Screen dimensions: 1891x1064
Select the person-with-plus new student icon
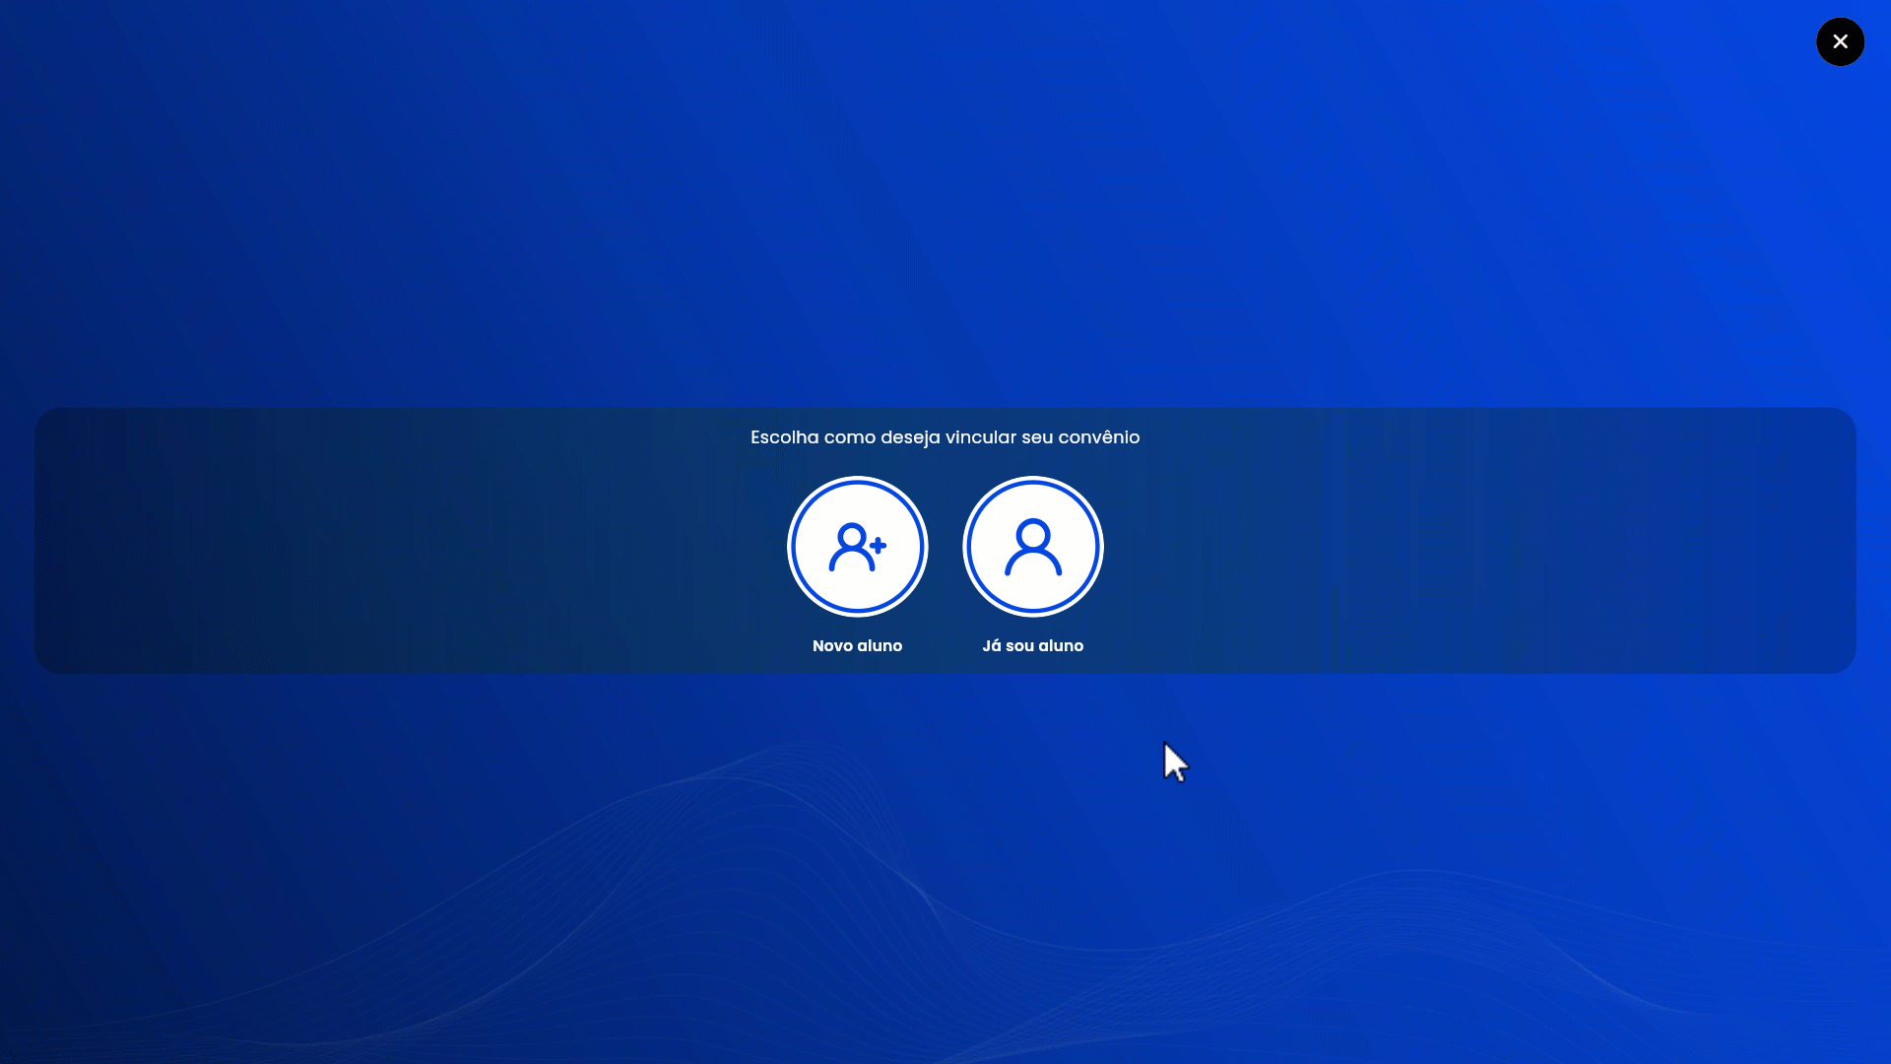point(857,547)
